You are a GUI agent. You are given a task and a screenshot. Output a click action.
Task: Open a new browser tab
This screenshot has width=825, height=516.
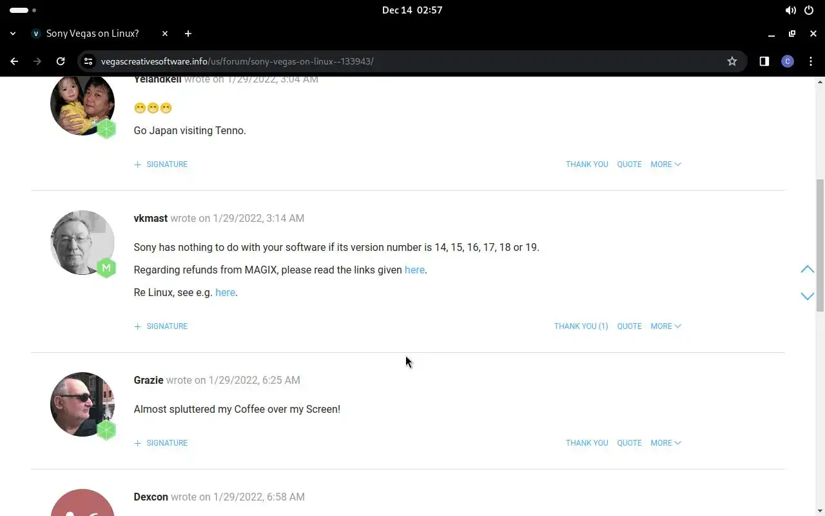(x=188, y=34)
